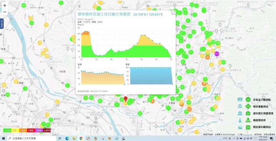Viewport: 276px width, 141px height.
Task: Click the green cone 20 legend marker
Action: 248,120
